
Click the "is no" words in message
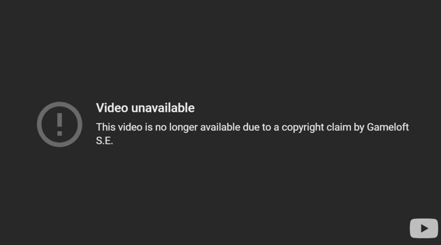tap(156, 127)
